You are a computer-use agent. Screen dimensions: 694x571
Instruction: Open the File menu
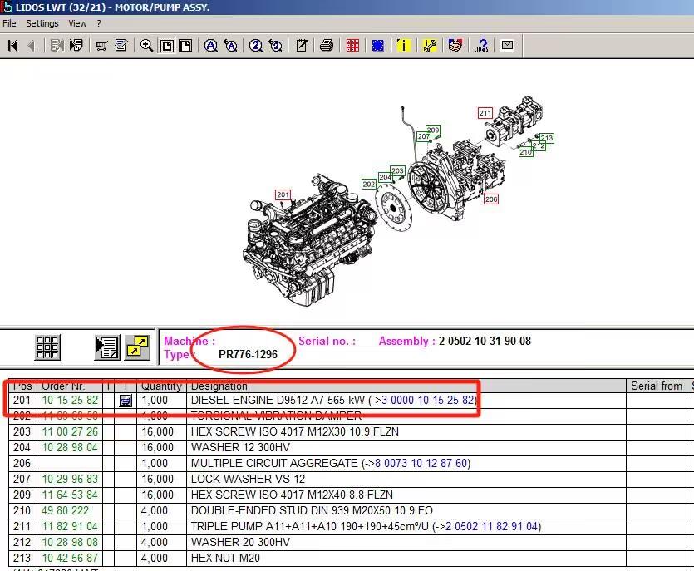pos(9,23)
